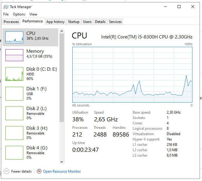Select the Performance tab
Image resolution: width=202 pixels, height=181 pixels.
point(33,21)
